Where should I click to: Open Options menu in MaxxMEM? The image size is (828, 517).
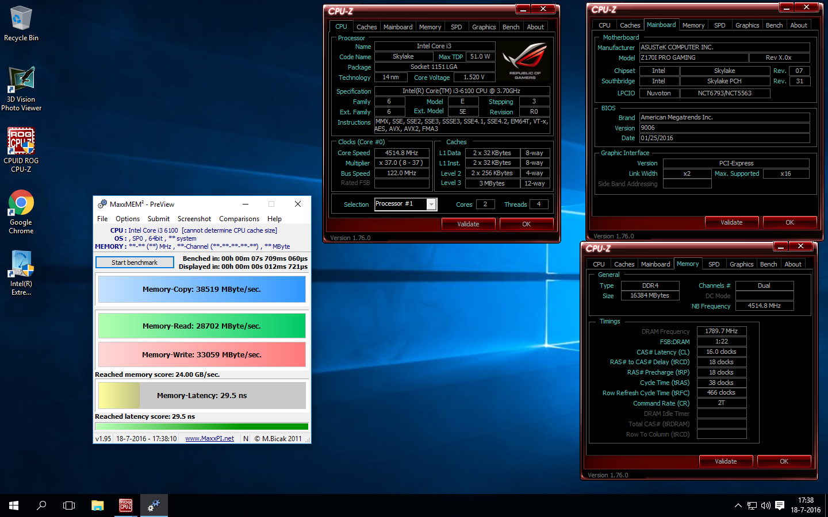tap(128, 219)
